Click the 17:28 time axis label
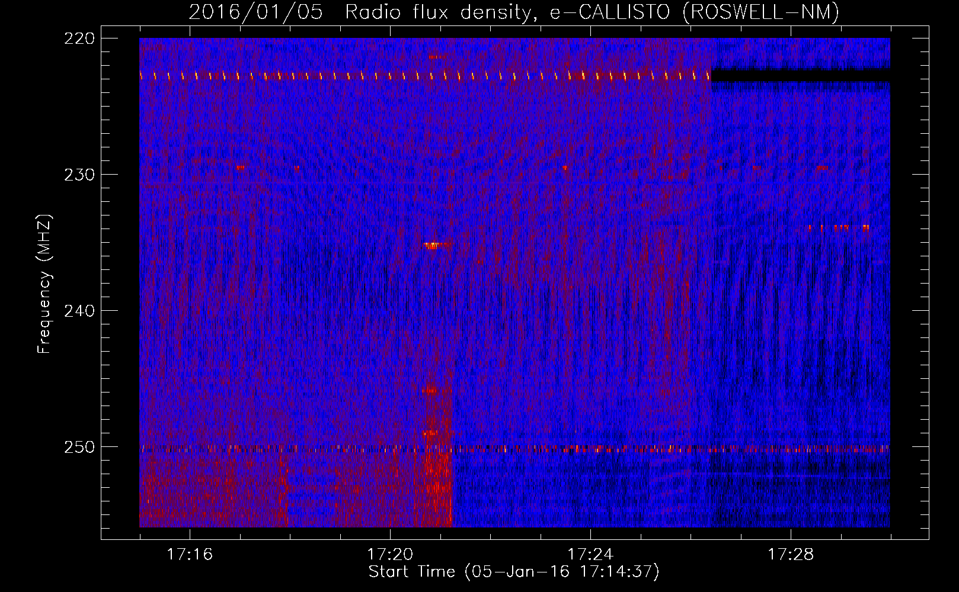The width and height of the screenshot is (959, 592). [x=791, y=554]
